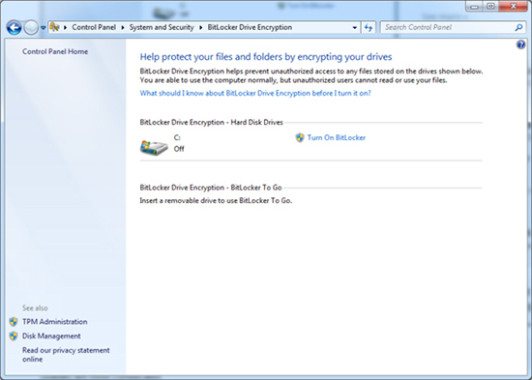This screenshot has width=532, height=380.
Task: Open the recent pages dropdown arrow
Action: point(44,28)
